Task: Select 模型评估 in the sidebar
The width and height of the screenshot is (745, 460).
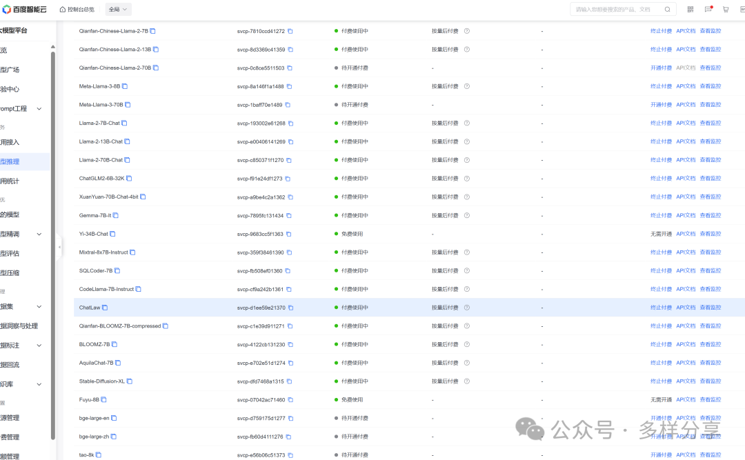Action: tap(10, 254)
